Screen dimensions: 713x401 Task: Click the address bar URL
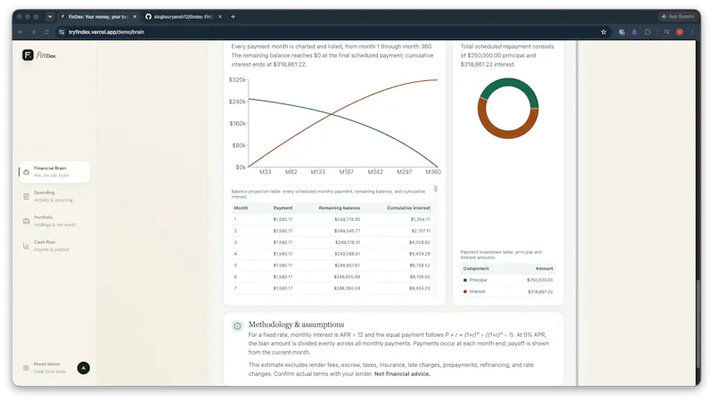coord(106,32)
